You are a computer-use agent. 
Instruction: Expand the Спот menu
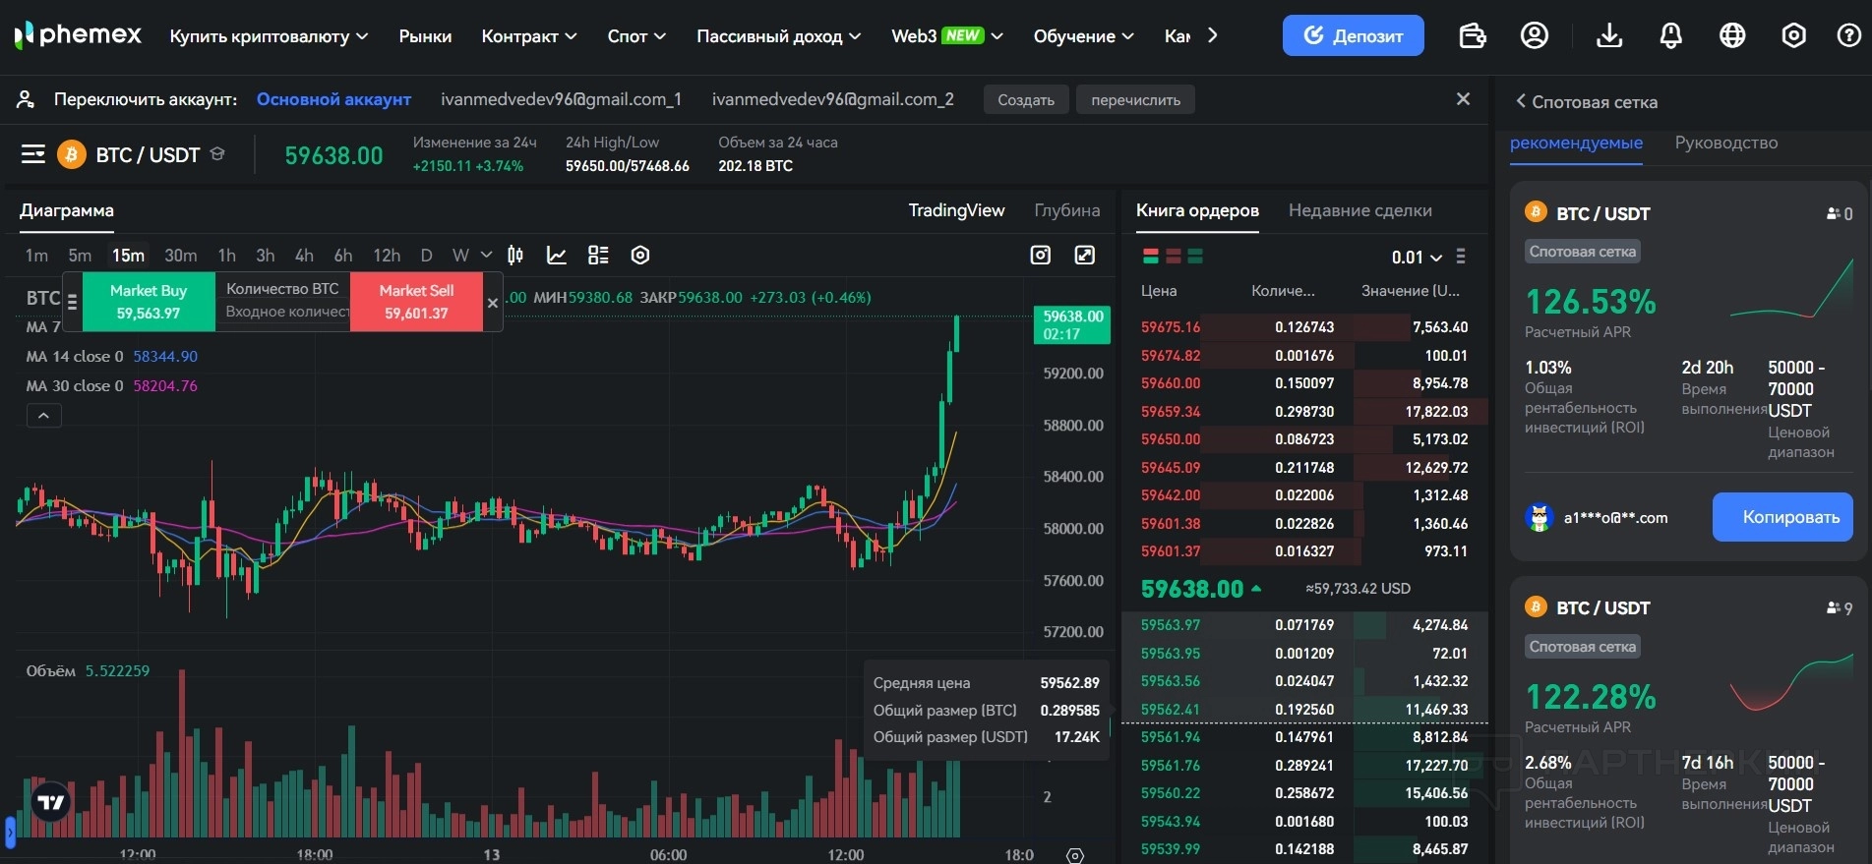pos(636,36)
